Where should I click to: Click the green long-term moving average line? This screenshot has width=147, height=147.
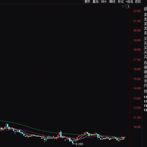41,130
